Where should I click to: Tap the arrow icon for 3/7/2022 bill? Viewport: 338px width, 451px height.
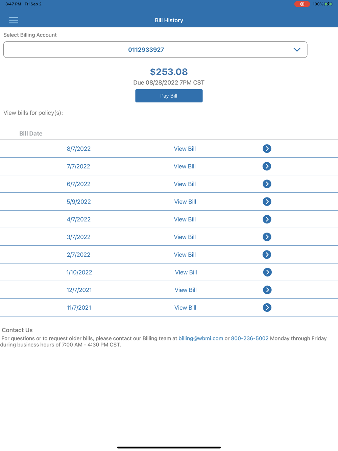(x=267, y=237)
